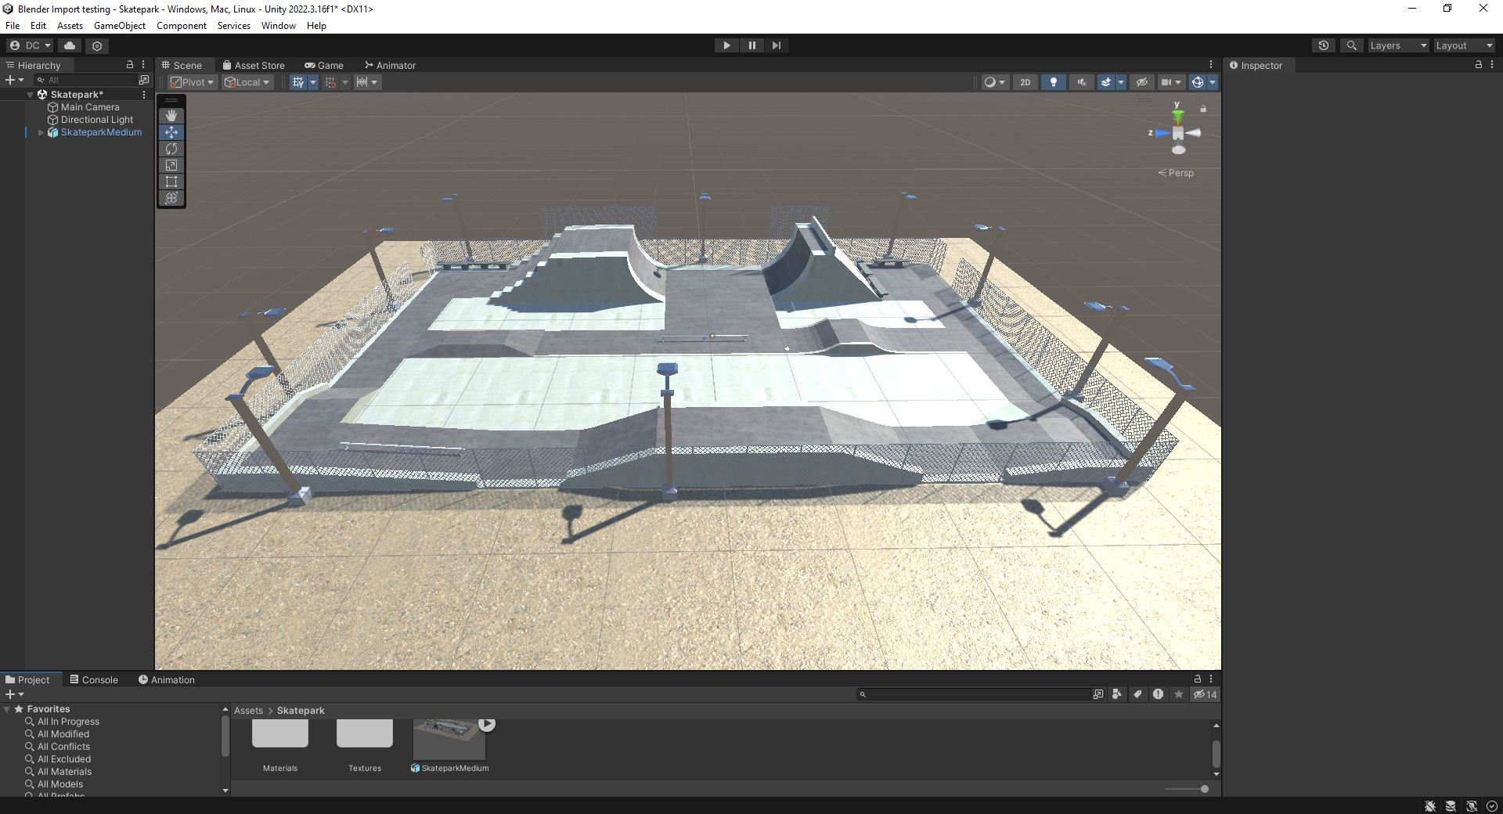Toggle hidden packages count 14

(1205, 694)
